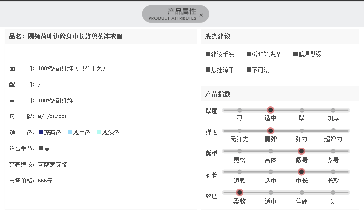Click the 弹性 row label
Viewport: 364px width, 214px height.
[x=211, y=132]
